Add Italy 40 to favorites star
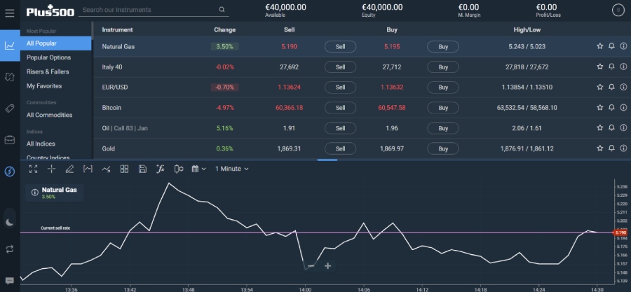 pos(599,67)
